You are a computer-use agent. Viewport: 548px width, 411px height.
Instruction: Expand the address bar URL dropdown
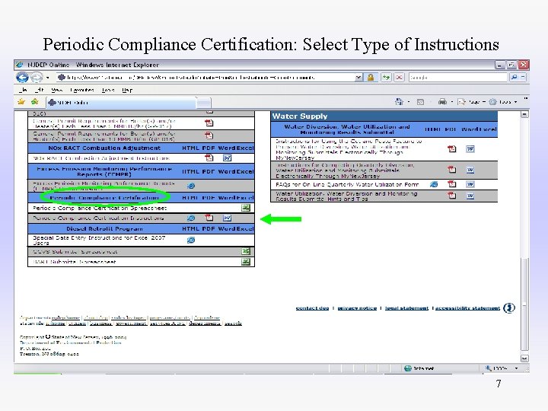pos(358,77)
